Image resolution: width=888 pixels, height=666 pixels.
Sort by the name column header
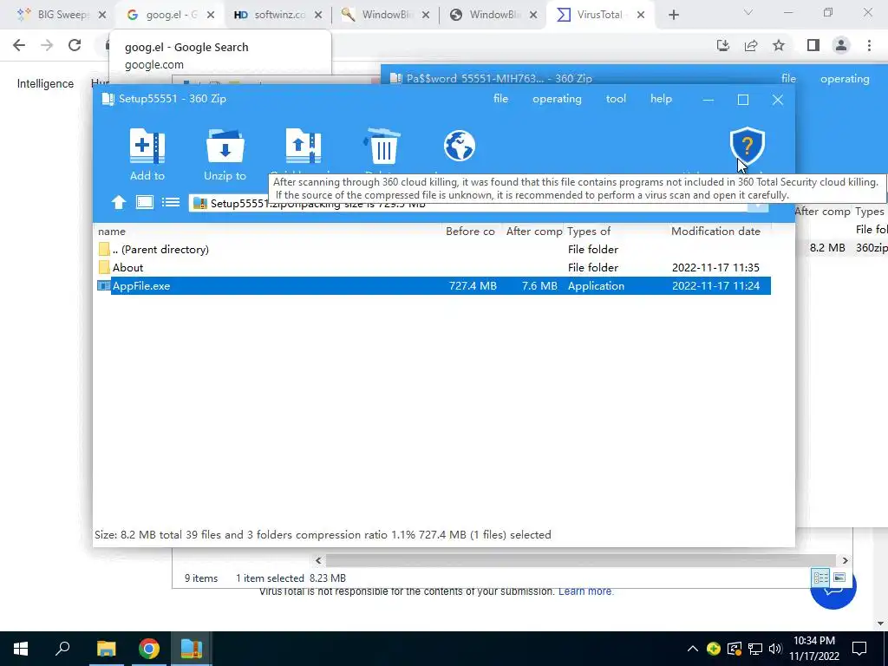pos(269,231)
